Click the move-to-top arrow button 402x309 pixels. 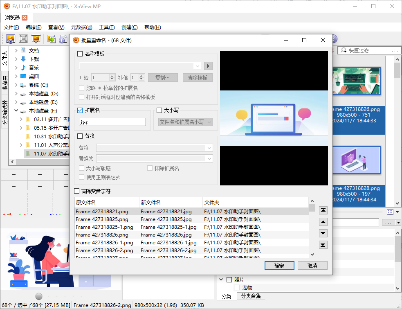[323, 210]
